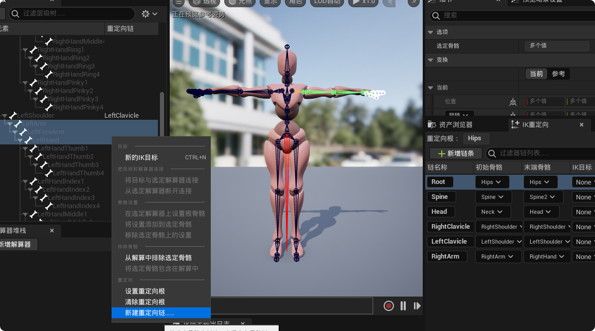
Task: Collapse the 变换 section in details
Action: coord(430,60)
